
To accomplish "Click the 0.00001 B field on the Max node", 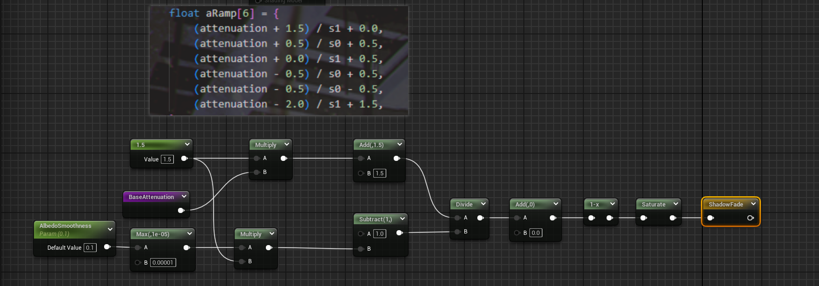I will (x=163, y=263).
